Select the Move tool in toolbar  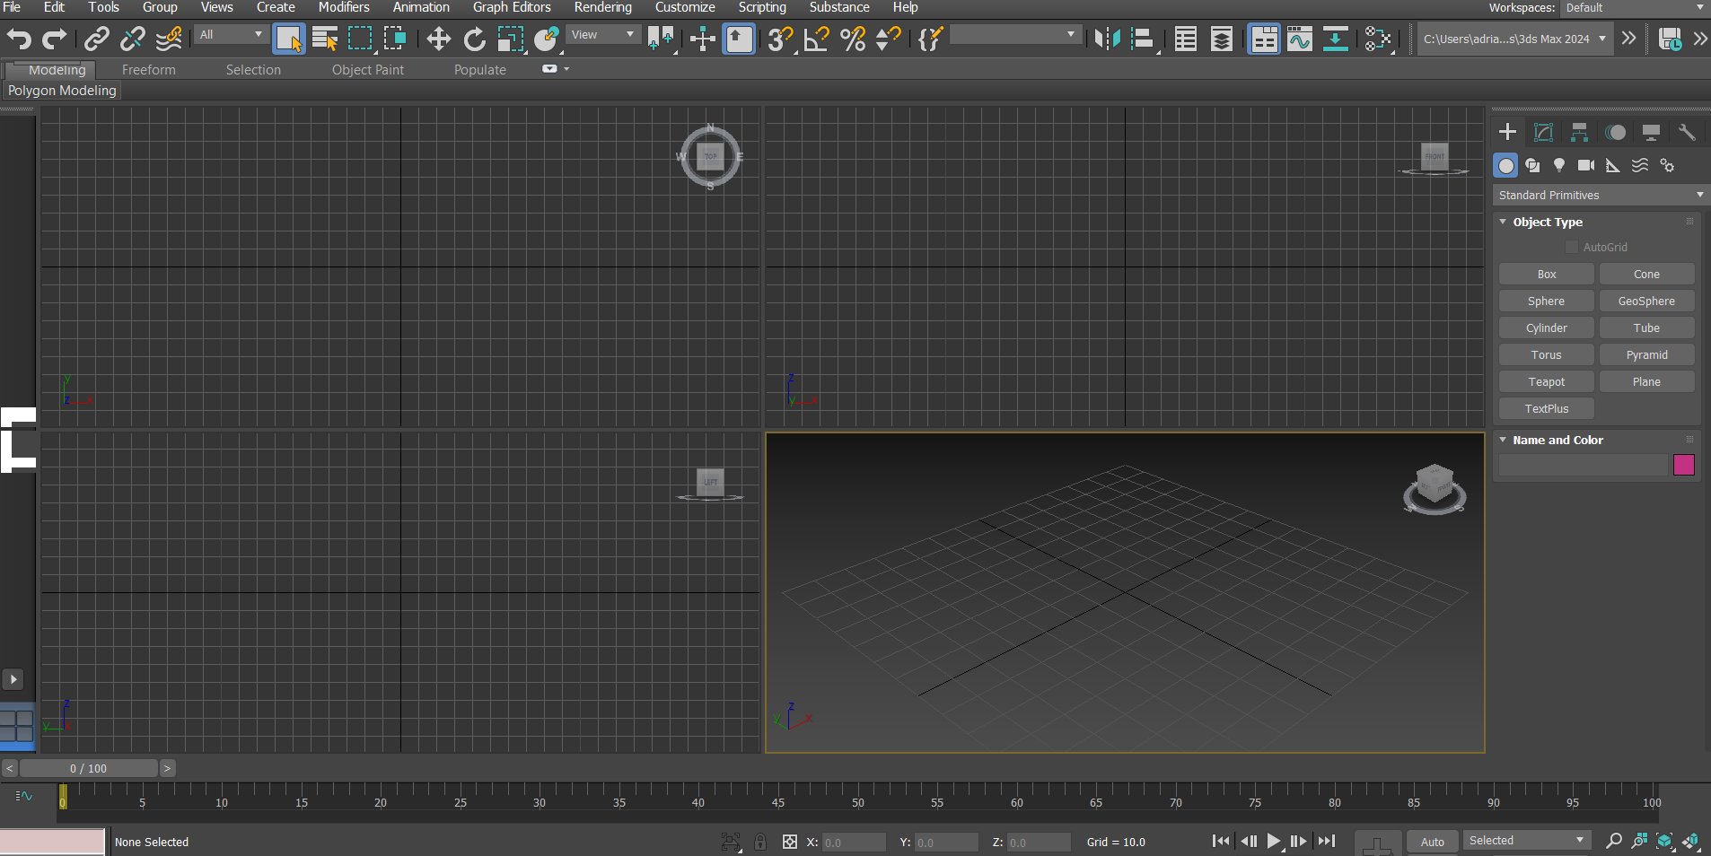[x=438, y=39]
